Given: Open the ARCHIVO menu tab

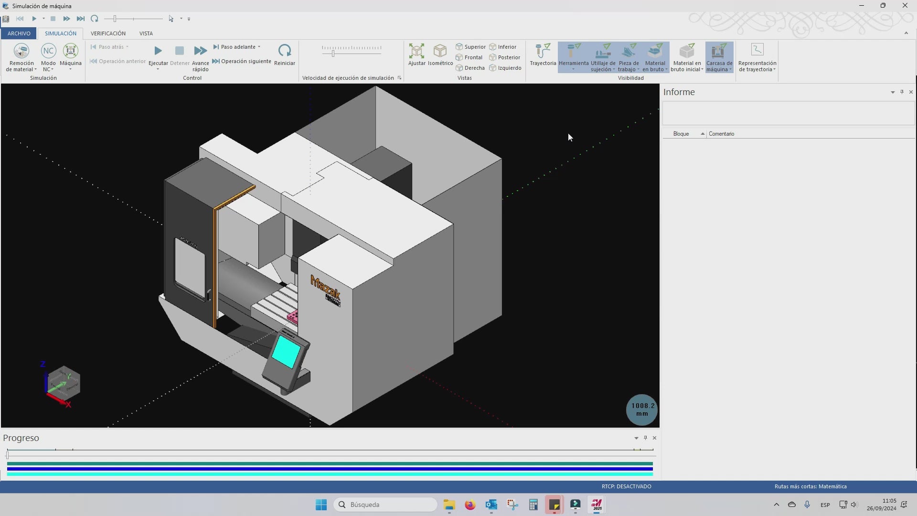Looking at the screenshot, I should pos(19,33).
